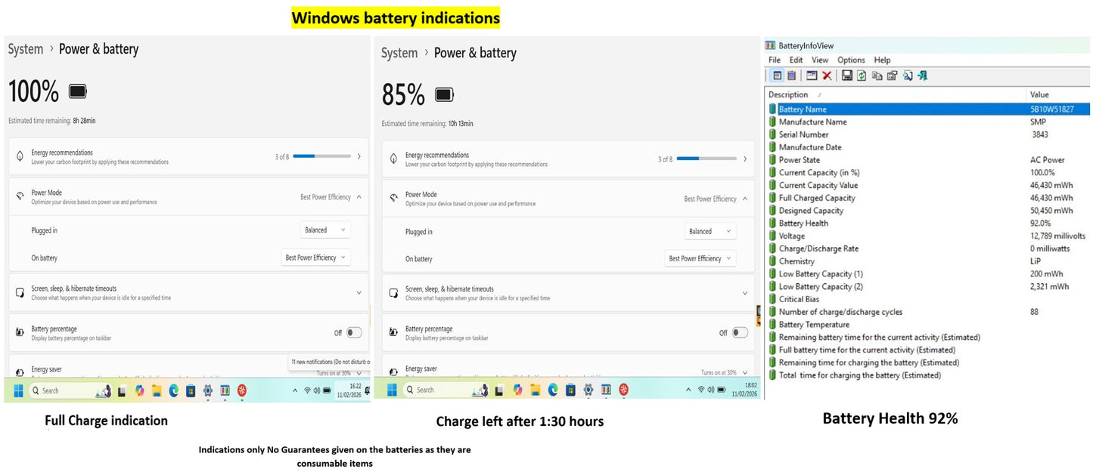Image resolution: width=1093 pixels, height=472 pixels.
Task: Click the Refresh icon in BatteryInfoView toolbar
Action: click(x=862, y=76)
